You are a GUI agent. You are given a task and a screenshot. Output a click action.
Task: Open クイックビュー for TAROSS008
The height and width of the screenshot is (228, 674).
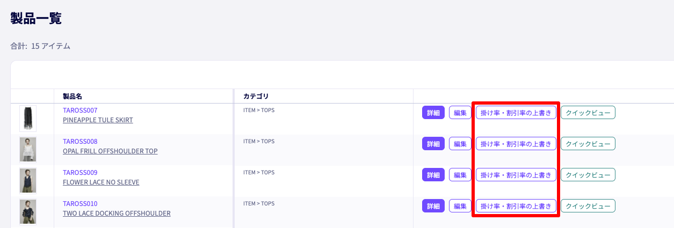[588, 144]
